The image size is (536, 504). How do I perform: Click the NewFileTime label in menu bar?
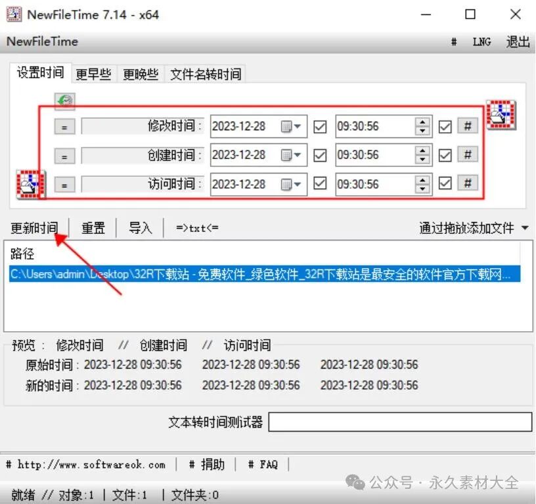tap(43, 41)
